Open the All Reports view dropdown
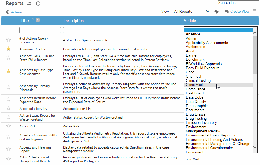The width and height of the screenshot is (260, 165). pyautogui.click(x=192, y=11)
